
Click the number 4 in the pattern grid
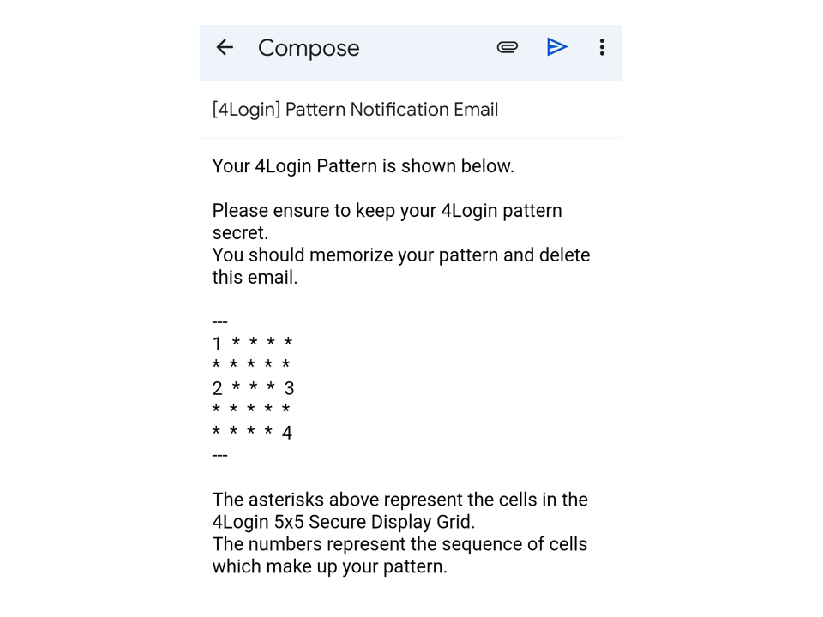tap(287, 434)
